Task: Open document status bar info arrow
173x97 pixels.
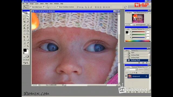Action: [63, 85]
